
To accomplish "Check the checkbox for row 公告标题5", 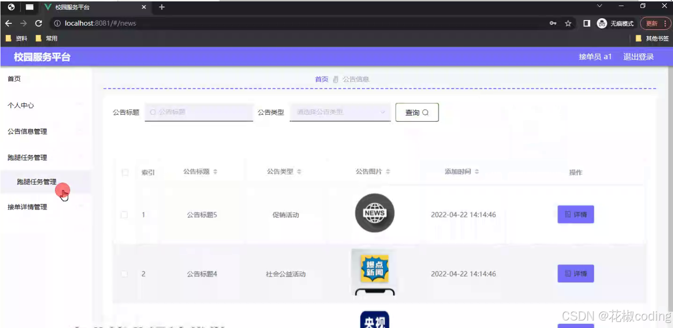I will coord(124,214).
